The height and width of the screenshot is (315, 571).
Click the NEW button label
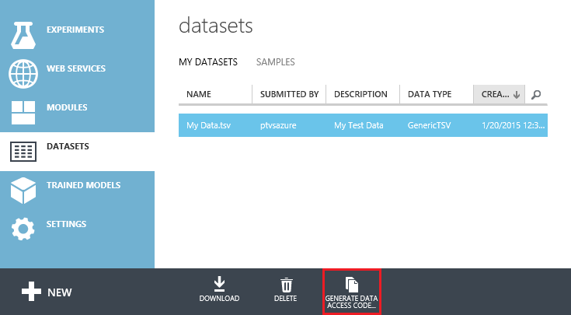pyautogui.click(x=60, y=292)
